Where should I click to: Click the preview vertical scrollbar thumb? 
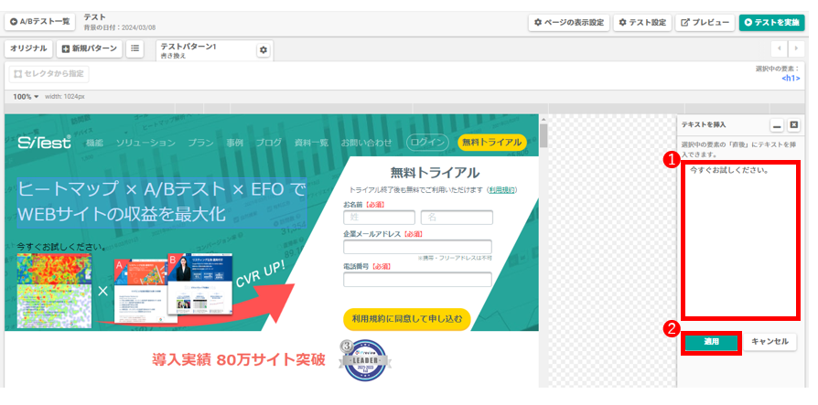[544, 135]
